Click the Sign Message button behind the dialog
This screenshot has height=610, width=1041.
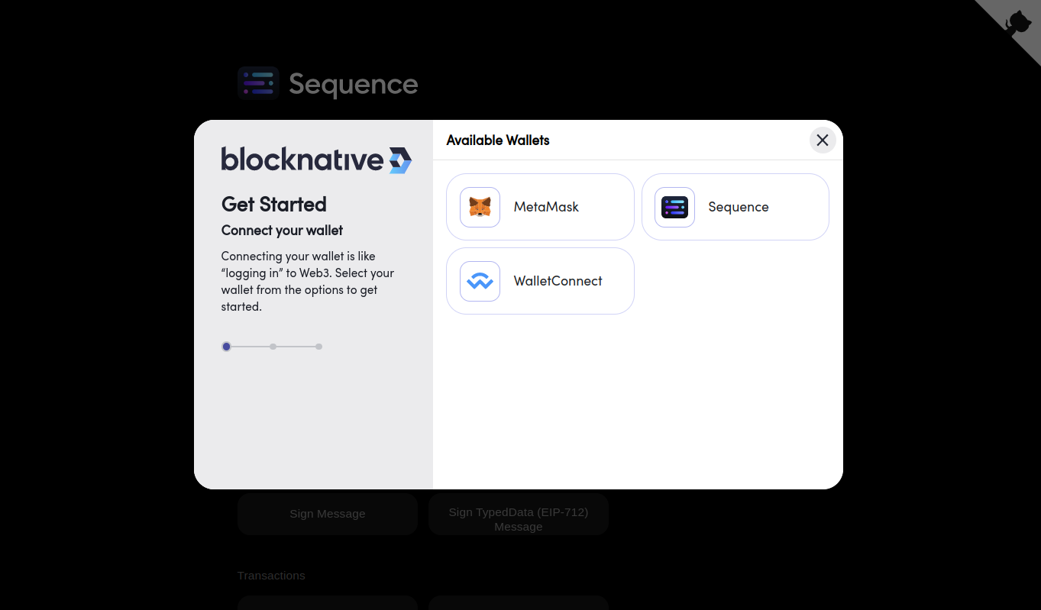point(328,514)
